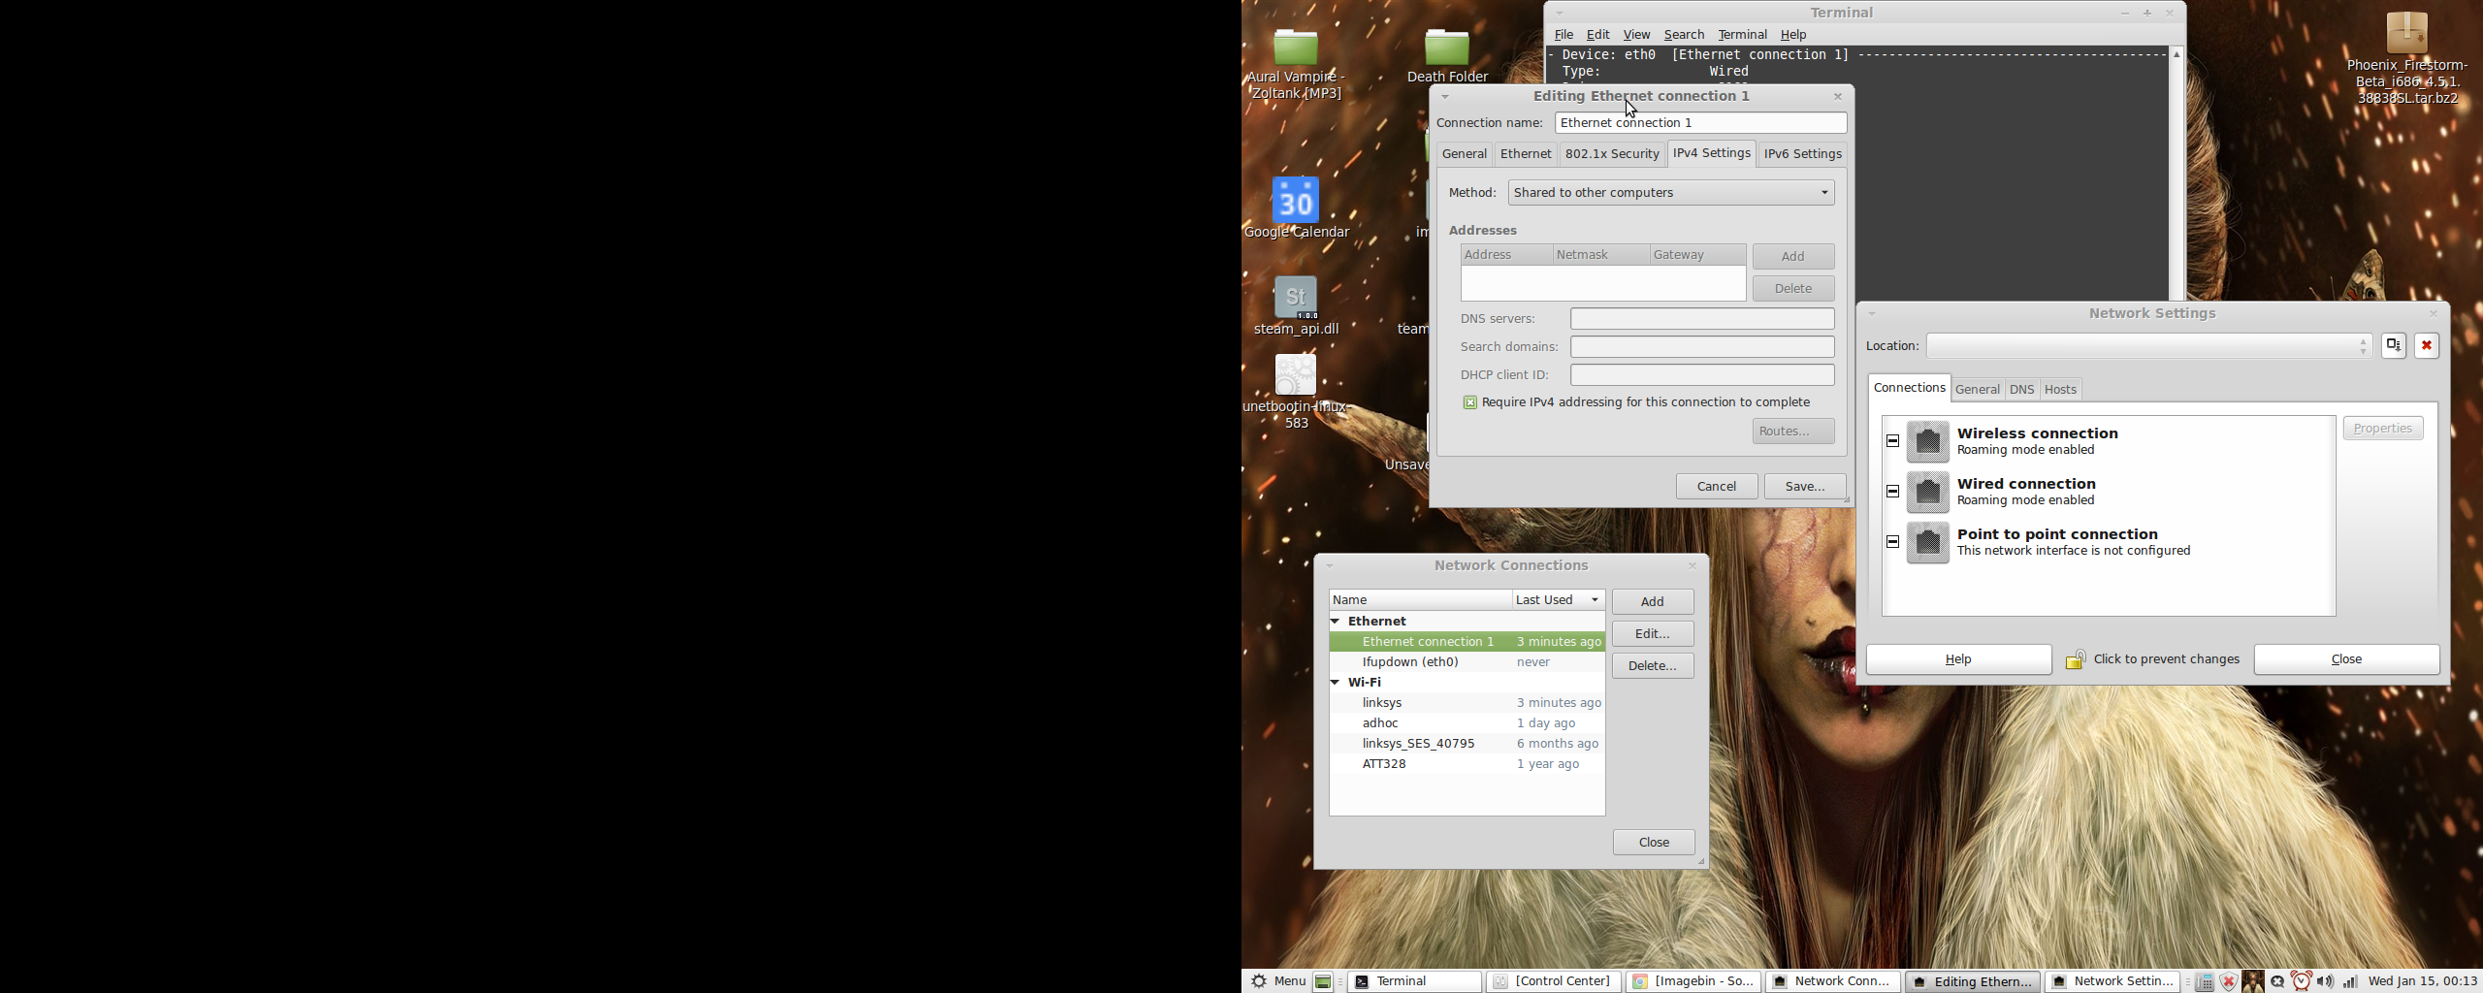
Task: Toggle the Point to point connection checkbox
Action: tap(1892, 542)
